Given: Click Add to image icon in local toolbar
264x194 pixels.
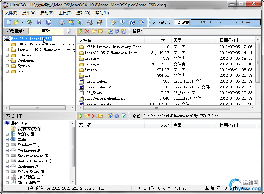Looking at the screenshot, I should click(x=110, y=116).
